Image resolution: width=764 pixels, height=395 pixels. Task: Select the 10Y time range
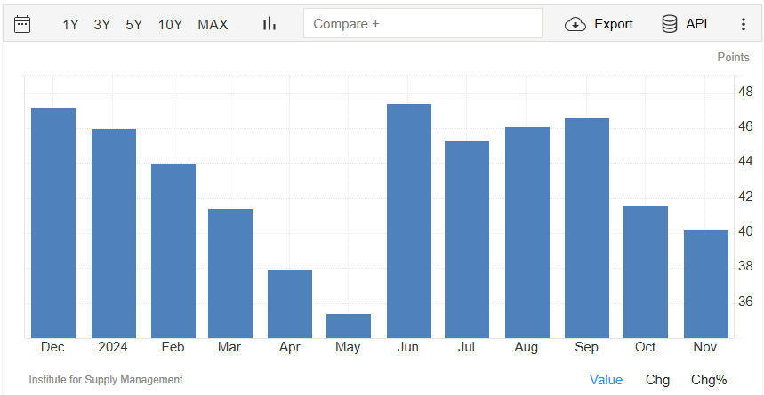[170, 24]
